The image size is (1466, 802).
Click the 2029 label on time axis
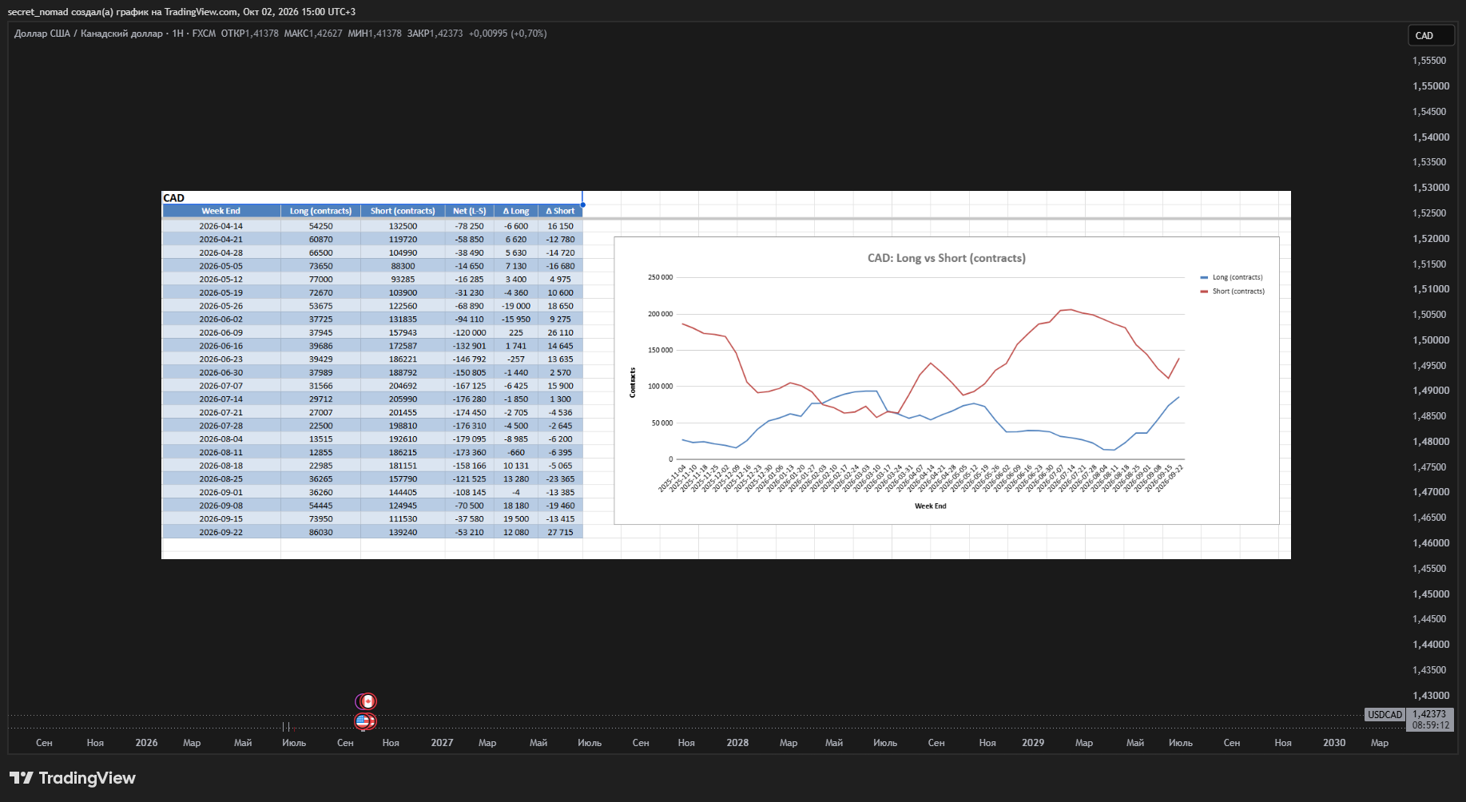1033,743
